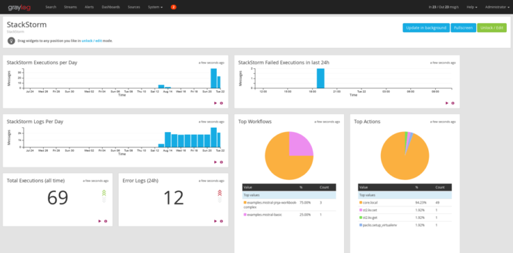Click Count header in Top Actions table
The width and height of the screenshot is (513, 253).
pos(440,187)
